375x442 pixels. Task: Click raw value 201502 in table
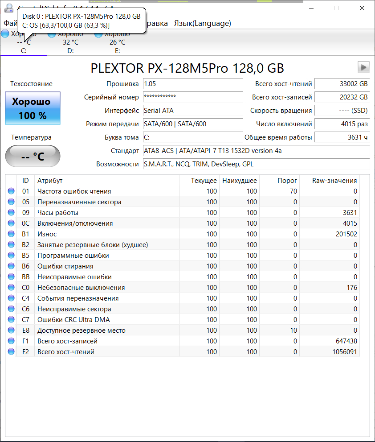pos(346,234)
